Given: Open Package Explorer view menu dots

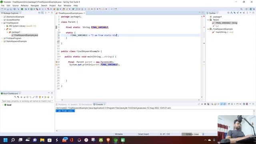Looking at the screenshot, I should pos(46,13).
